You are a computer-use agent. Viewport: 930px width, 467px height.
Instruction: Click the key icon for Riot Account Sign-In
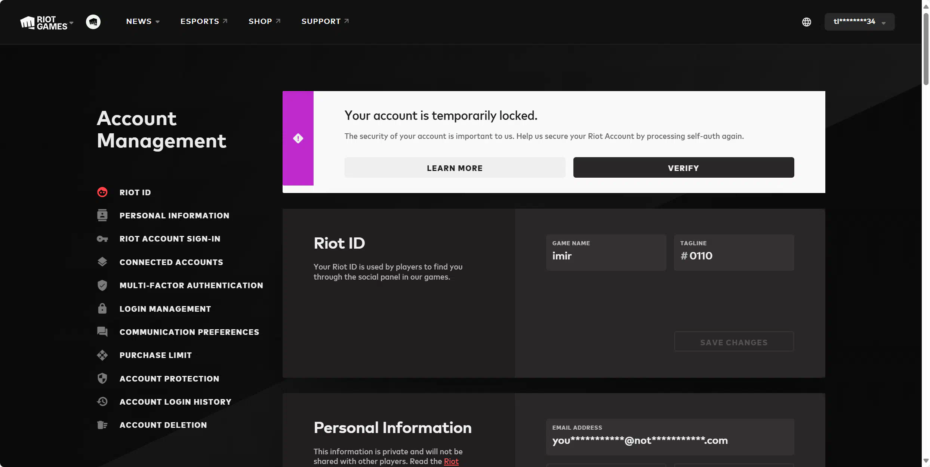click(x=102, y=239)
